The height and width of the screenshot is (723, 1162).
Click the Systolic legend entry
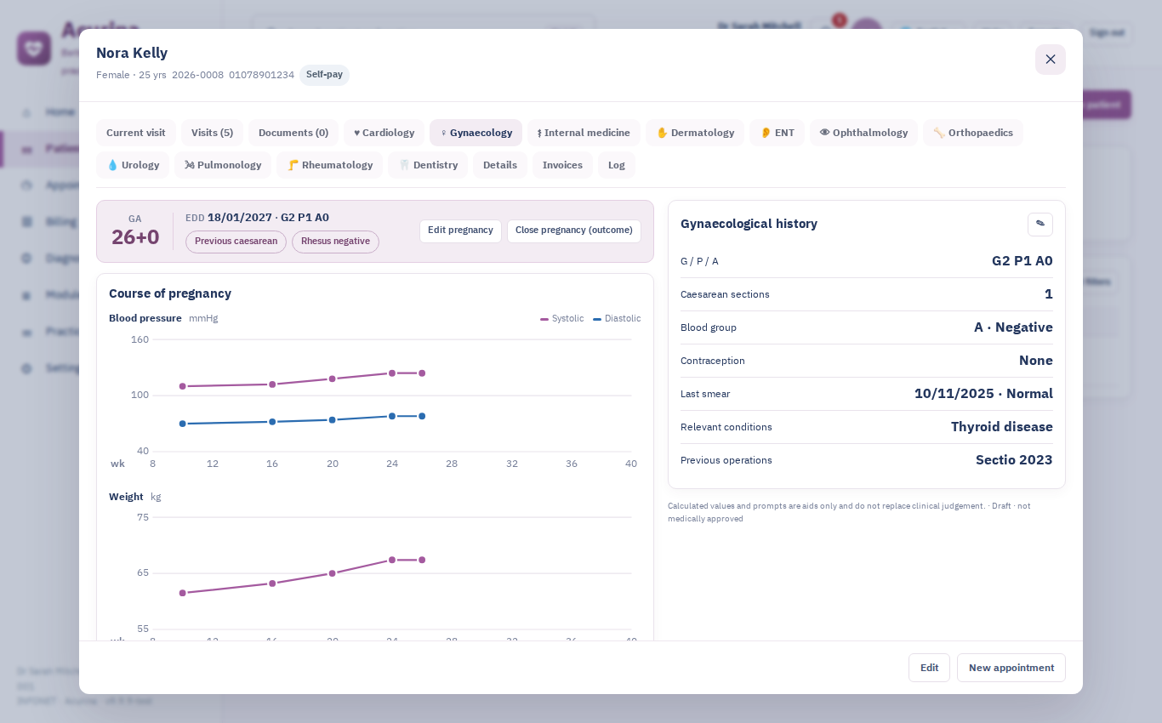point(562,319)
